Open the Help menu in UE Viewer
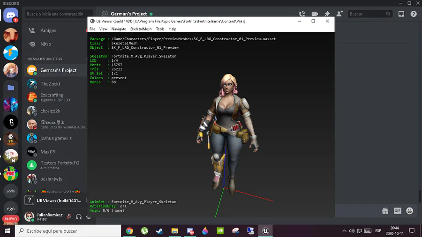The width and height of the screenshot is (422, 237). point(173,29)
